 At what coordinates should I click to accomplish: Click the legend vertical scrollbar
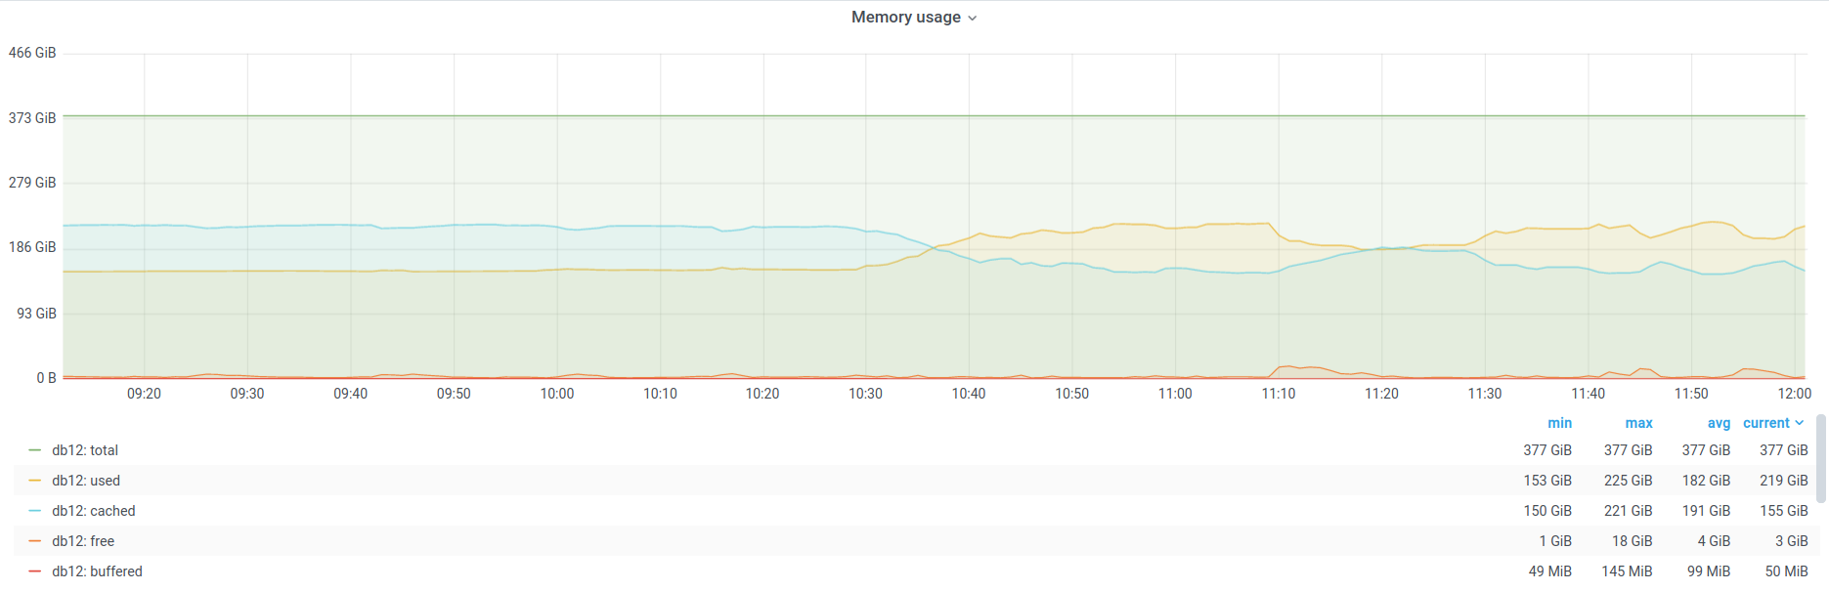point(1821,459)
